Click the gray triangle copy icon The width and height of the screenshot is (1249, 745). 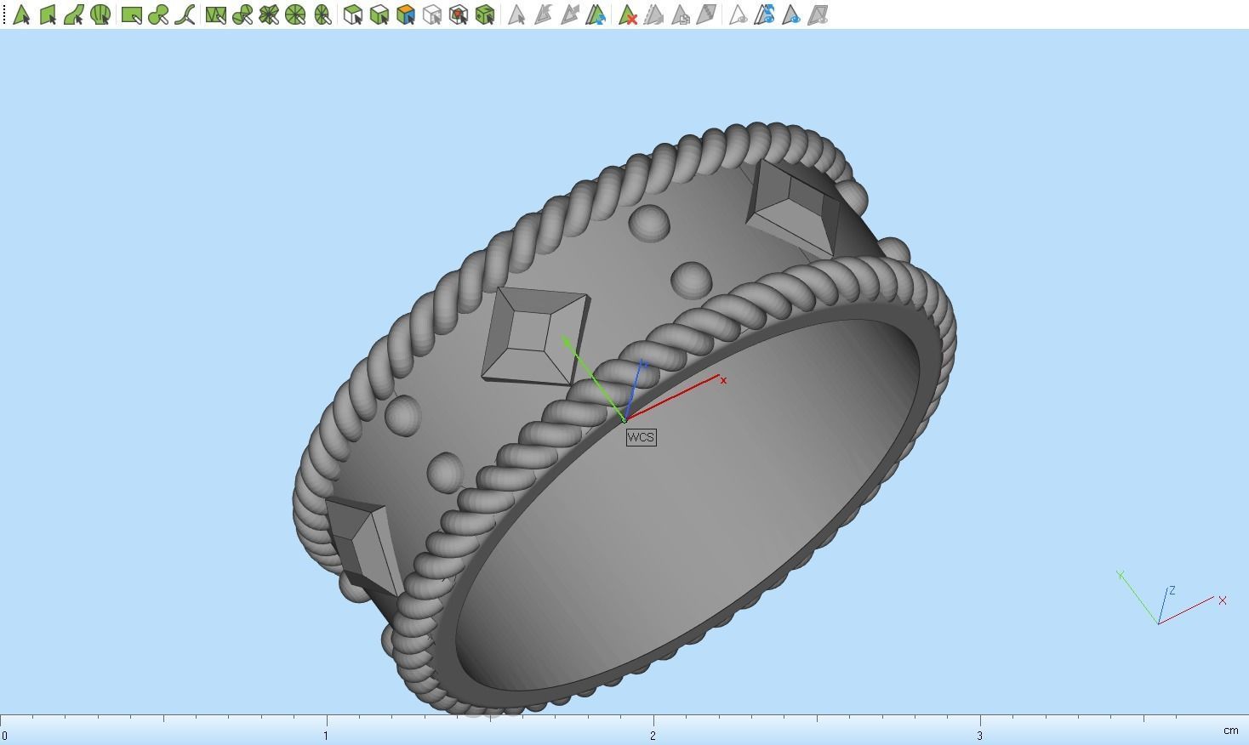click(x=681, y=14)
